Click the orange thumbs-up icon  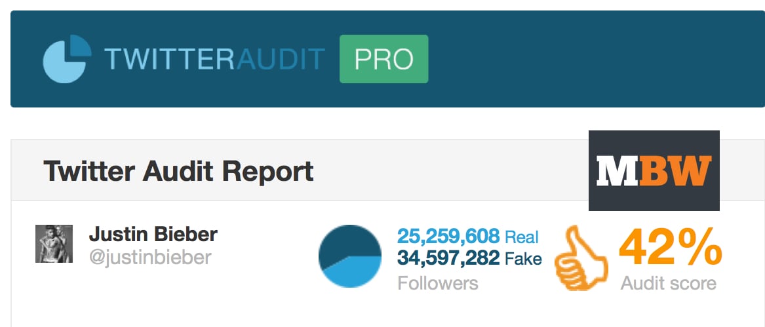pyautogui.click(x=581, y=258)
